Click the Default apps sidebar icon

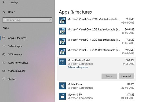[4, 46]
